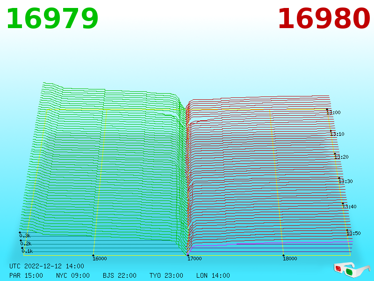Click the red ask price 16980

324,19
